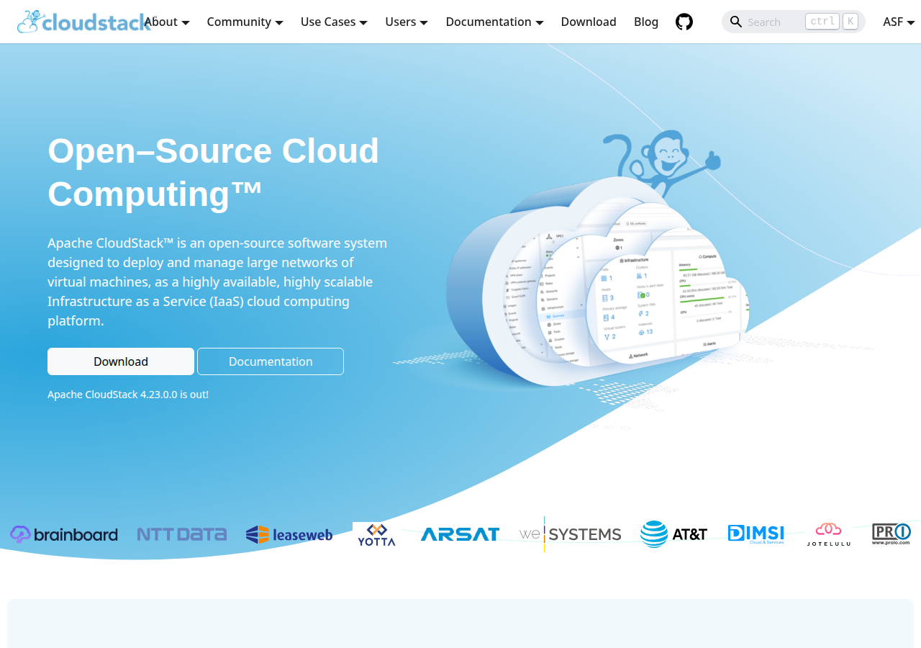Screen dimensions: 921x648
Task: Open the Blog navbar link
Action: point(646,22)
